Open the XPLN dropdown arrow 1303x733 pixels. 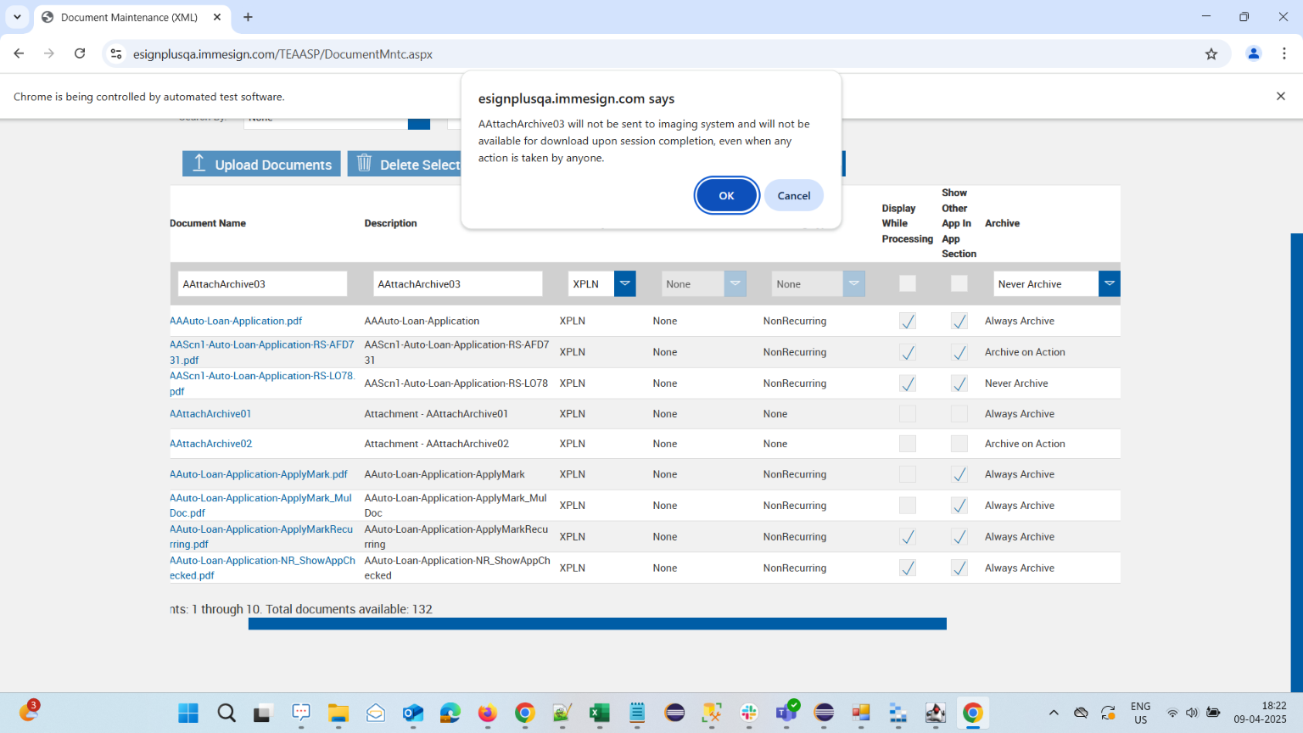click(x=625, y=283)
